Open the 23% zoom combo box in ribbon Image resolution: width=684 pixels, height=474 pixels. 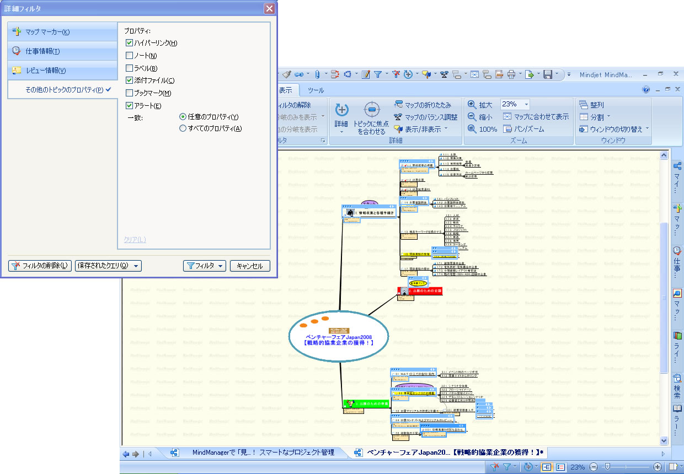coord(515,104)
